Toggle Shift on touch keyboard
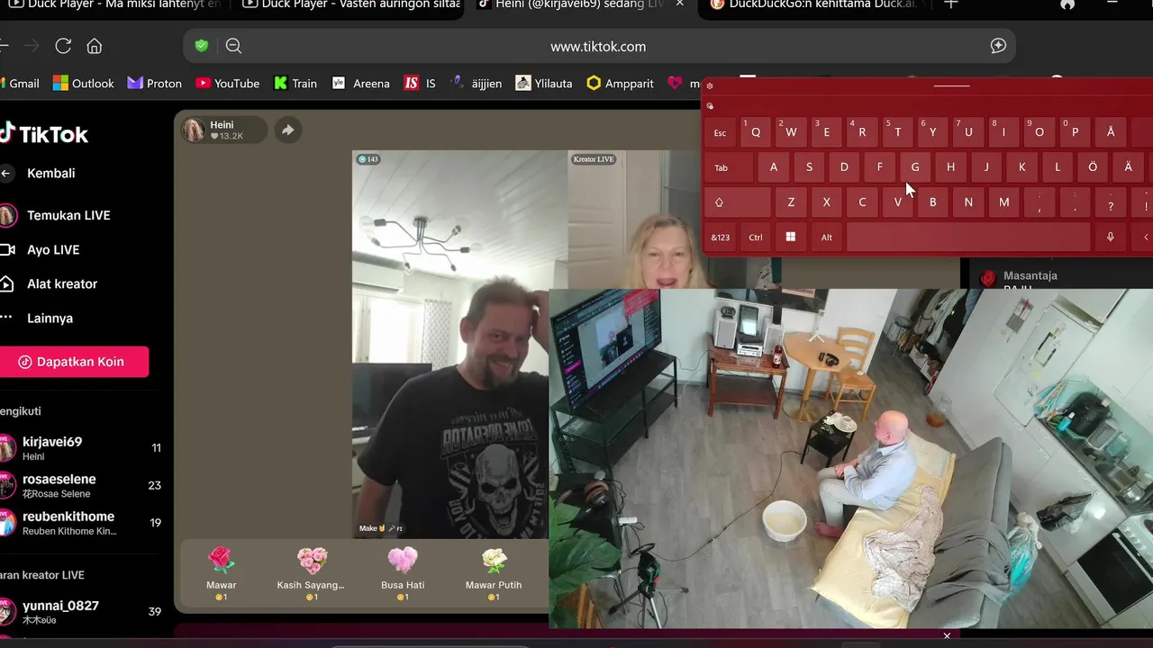The height and width of the screenshot is (648, 1153). 738,202
